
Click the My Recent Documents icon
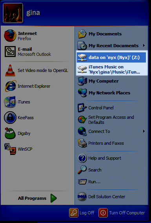[x=82, y=46]
